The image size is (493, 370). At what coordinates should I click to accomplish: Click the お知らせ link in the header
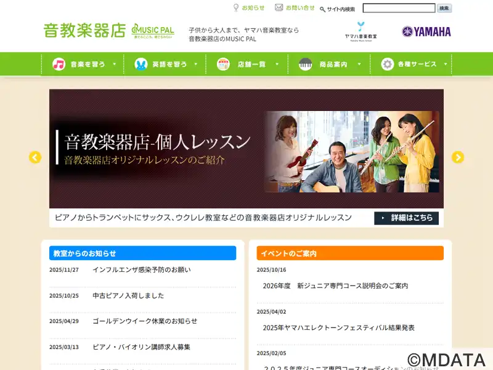pos(253,8)
